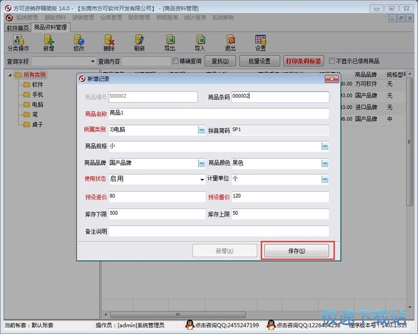This screenshot has height=334, width=418.
Task: Toggle the 不显示已停用商品 checkbox
Action: click(x=332, y=61)
